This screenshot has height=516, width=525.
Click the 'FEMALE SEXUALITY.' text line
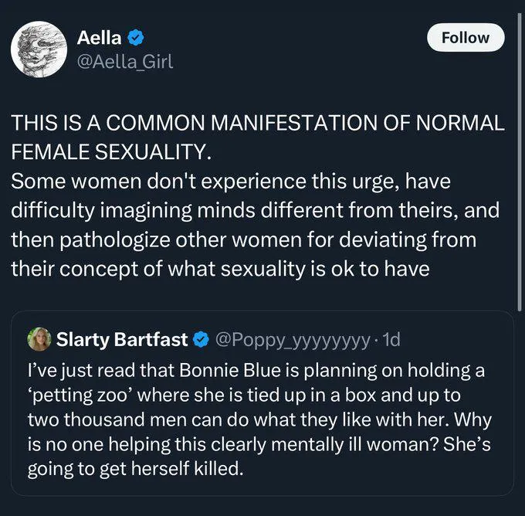[x=111, y=151]
